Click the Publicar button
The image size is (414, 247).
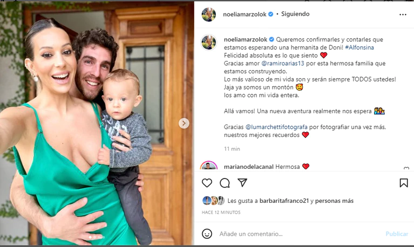(397, 234)
